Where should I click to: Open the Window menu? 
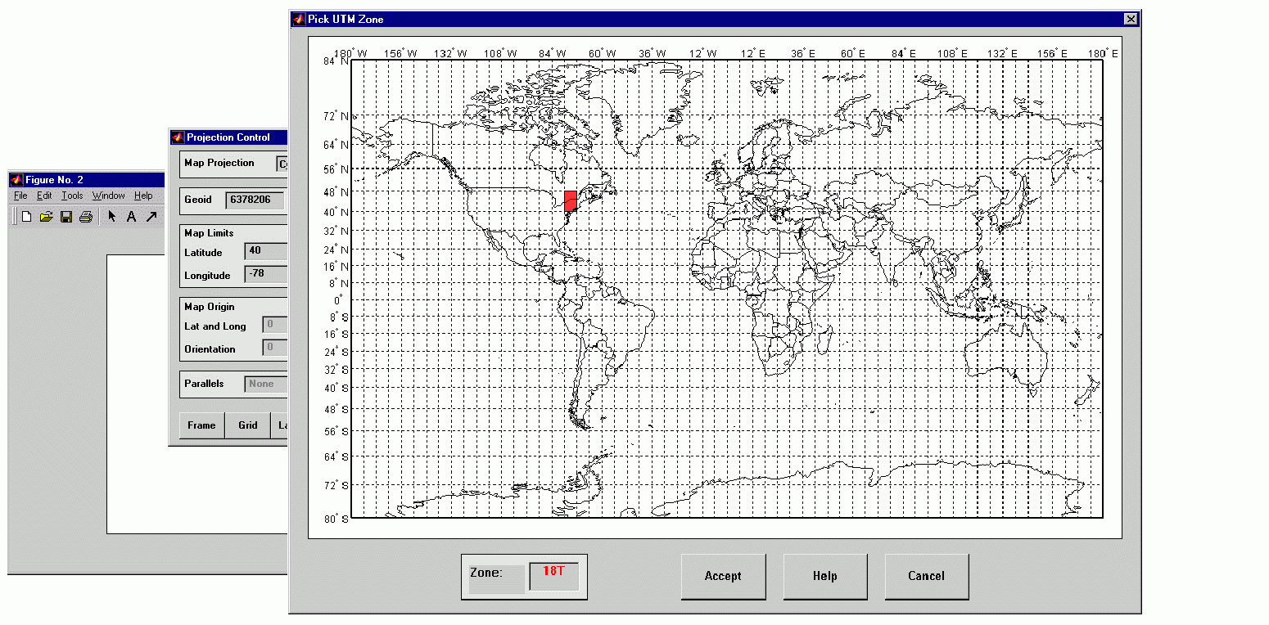[x=108, y=196]
